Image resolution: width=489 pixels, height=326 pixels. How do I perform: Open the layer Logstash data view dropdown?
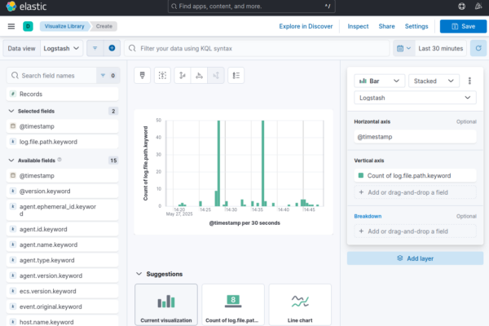[x=415, y=98]
